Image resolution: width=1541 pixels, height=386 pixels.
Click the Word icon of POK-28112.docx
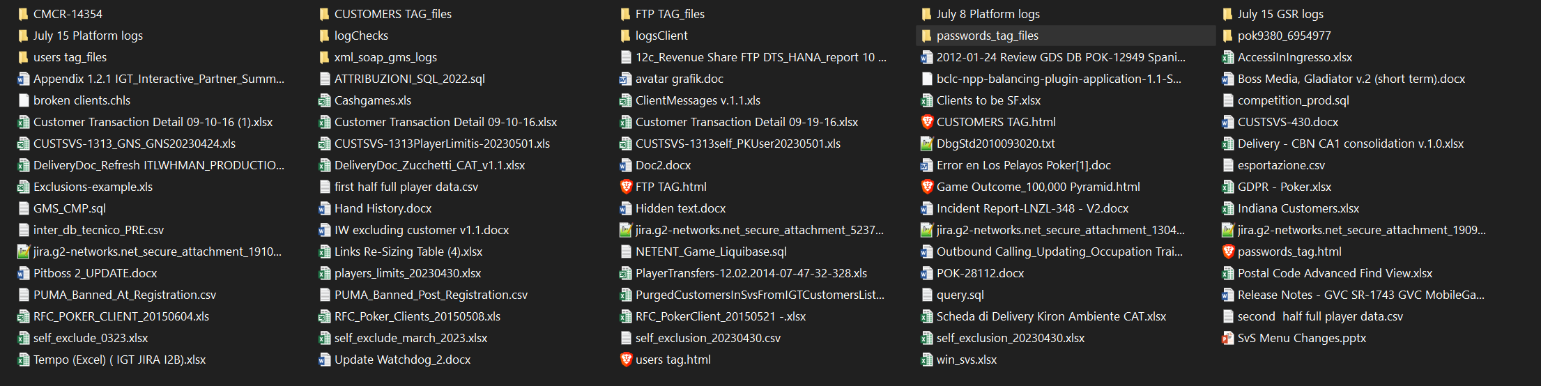click(926, 273)
